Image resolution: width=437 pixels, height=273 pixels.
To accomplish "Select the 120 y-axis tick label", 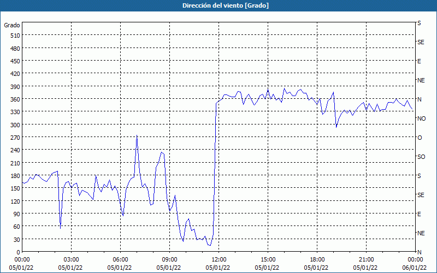I will click(15, 201).
